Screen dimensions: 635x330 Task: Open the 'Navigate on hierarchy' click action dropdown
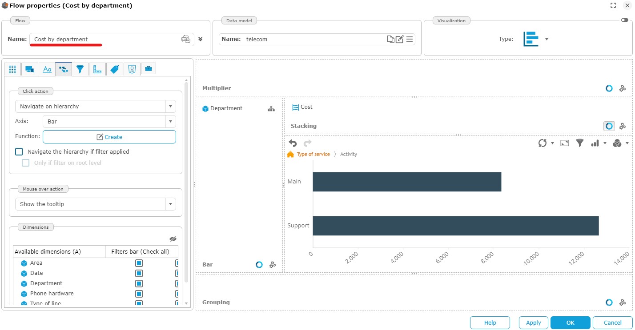(x=171, y=107)
